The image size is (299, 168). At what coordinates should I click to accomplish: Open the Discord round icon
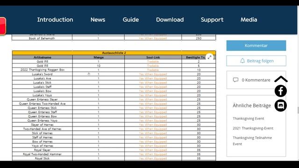pos(280,105)
